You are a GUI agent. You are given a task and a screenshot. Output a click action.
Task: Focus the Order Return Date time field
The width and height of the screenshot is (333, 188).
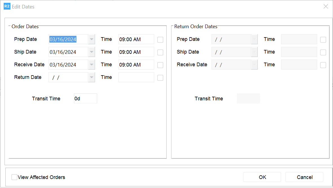tap(136, 78)
